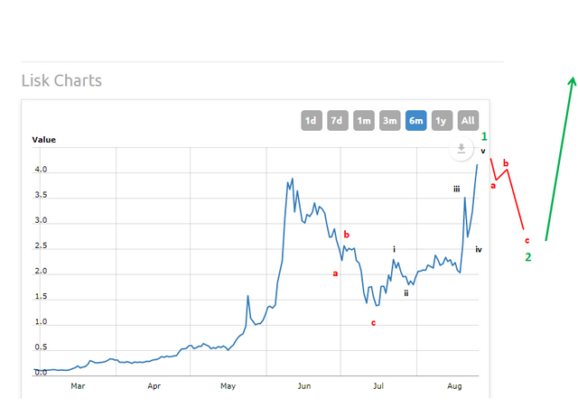
Task: Click the Value axis title
Action: pyautogui.click(x=44, y=139)
